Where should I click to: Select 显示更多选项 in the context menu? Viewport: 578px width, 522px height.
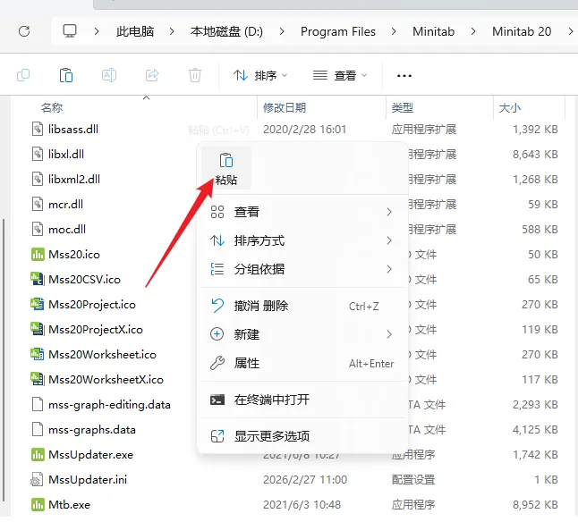(302, 436)
